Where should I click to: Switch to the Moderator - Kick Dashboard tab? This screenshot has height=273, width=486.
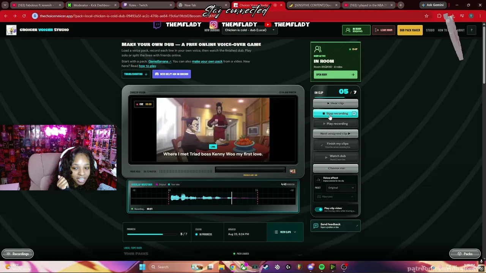tap(92, 5)
